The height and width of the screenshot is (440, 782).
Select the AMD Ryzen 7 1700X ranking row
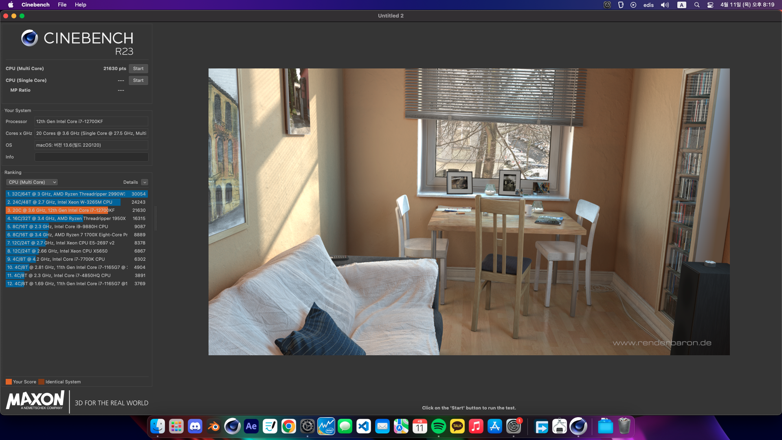77,235
